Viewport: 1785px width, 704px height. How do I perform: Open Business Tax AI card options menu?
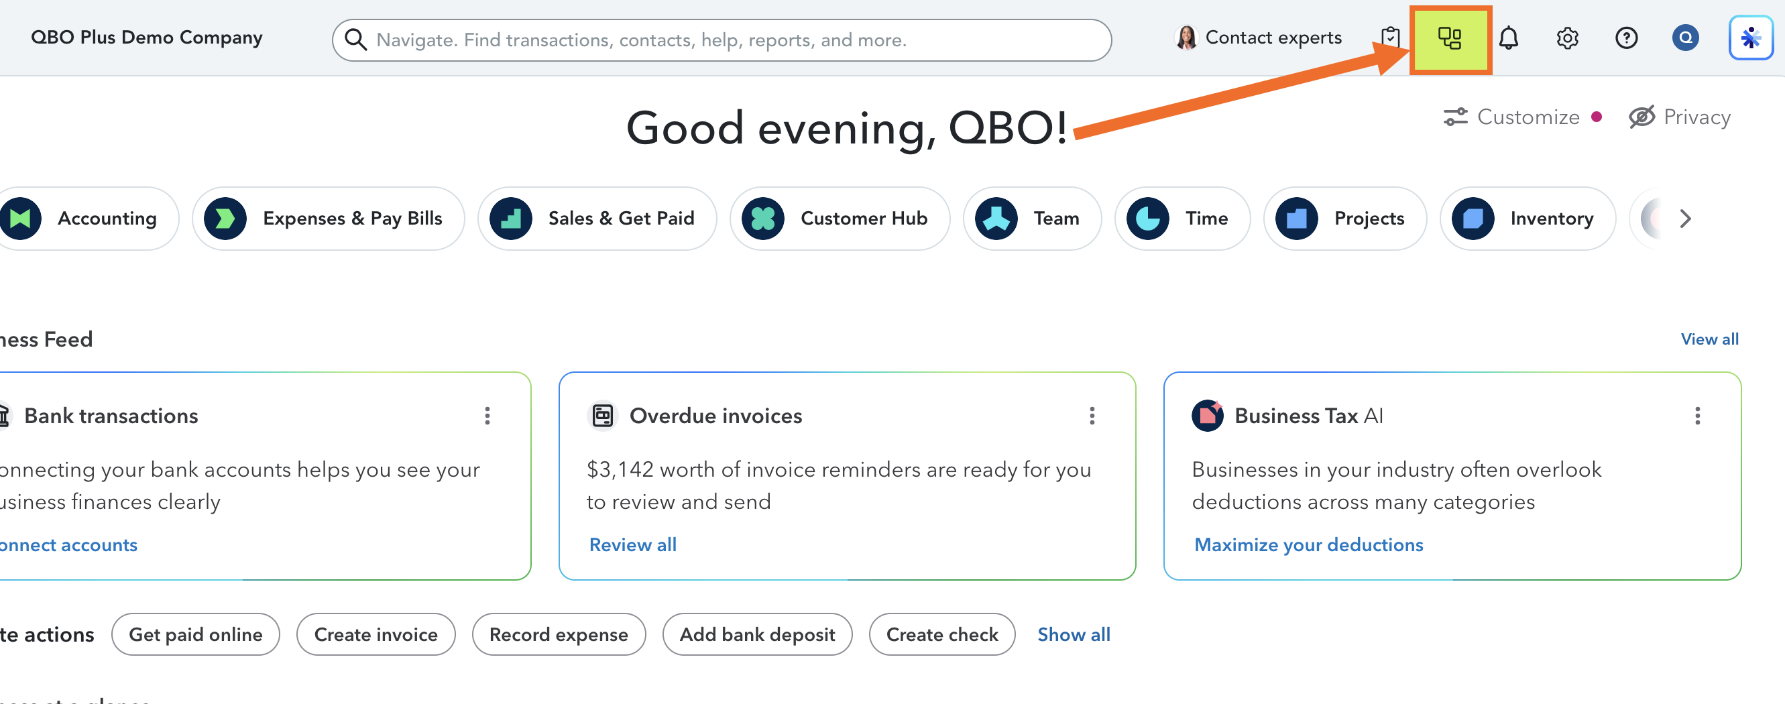(1698, 416)
